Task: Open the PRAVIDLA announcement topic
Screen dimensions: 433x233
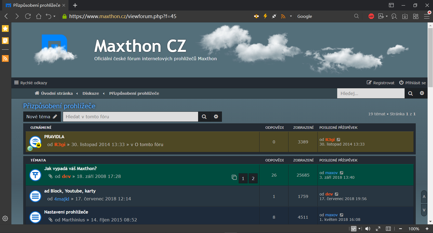Action: [54, 137]
